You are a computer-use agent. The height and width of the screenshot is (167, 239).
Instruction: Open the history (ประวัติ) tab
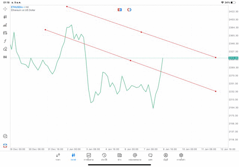point(104,157)
